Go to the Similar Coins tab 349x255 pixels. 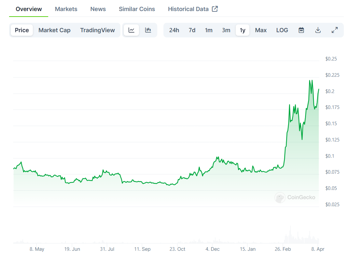tap(137, 9)
